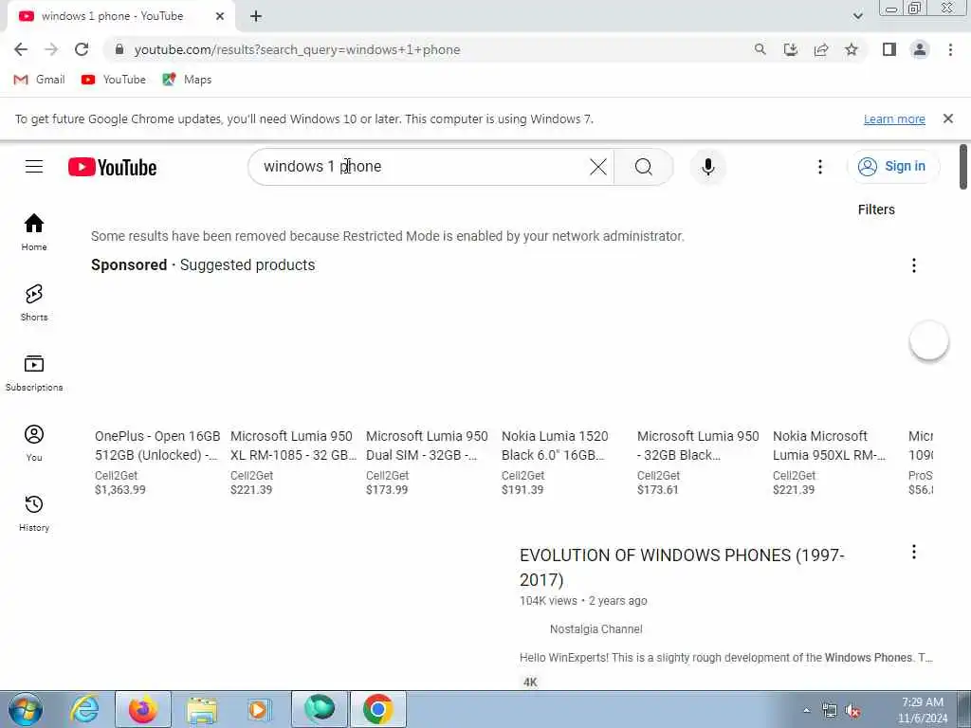
Task: Click the forward navigation arrow
Action: click(51, 49)
